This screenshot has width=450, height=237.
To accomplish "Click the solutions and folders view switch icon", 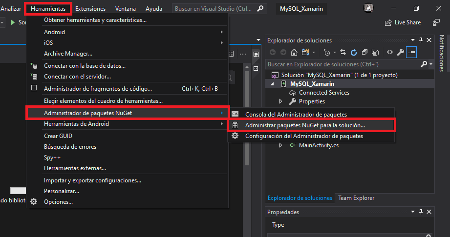I will click(x=305, y=52).
